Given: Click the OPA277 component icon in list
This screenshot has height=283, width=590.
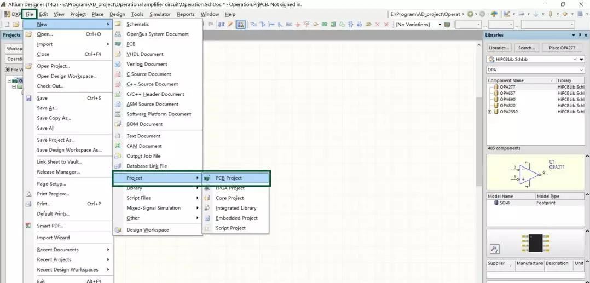Looking at the screenshot, I should (x=496, y=87).
